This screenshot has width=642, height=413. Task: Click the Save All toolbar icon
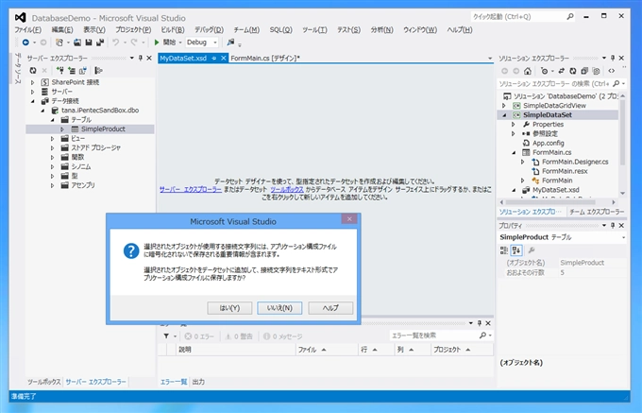[x=100, y=43]
